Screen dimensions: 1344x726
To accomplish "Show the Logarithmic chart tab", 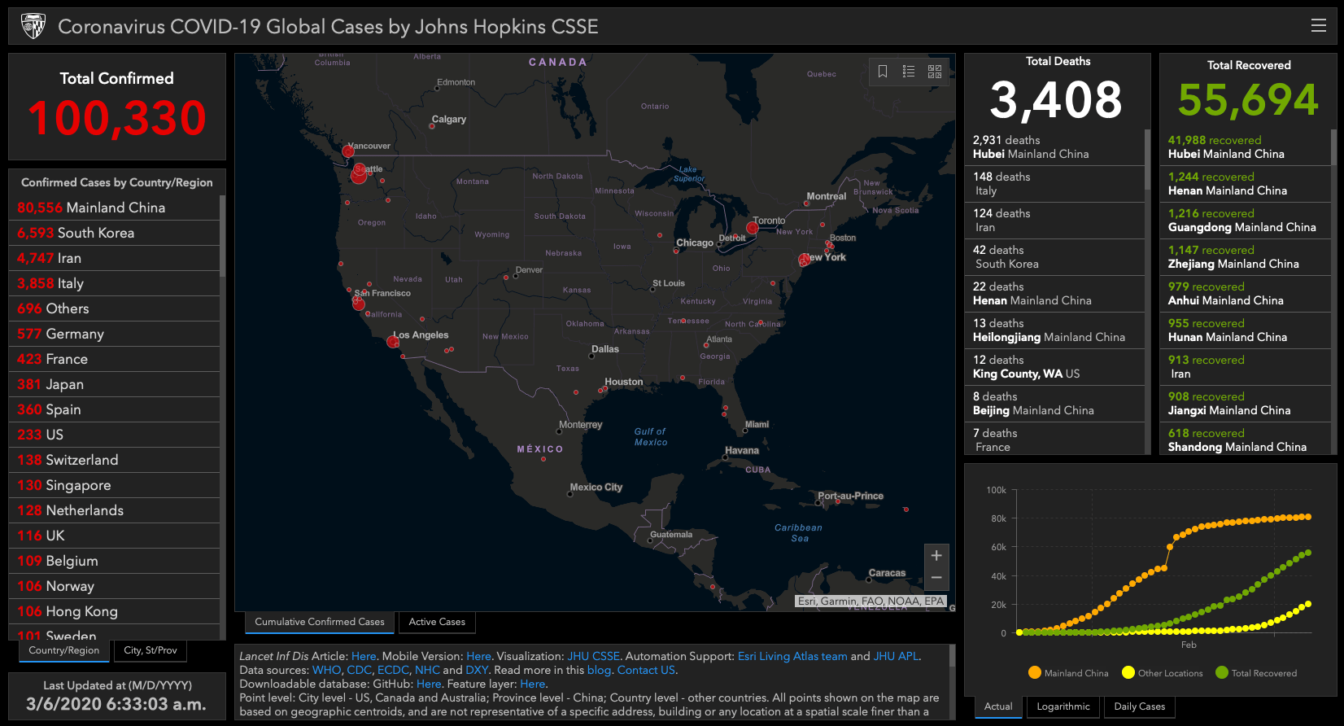I will [1063, 706].
